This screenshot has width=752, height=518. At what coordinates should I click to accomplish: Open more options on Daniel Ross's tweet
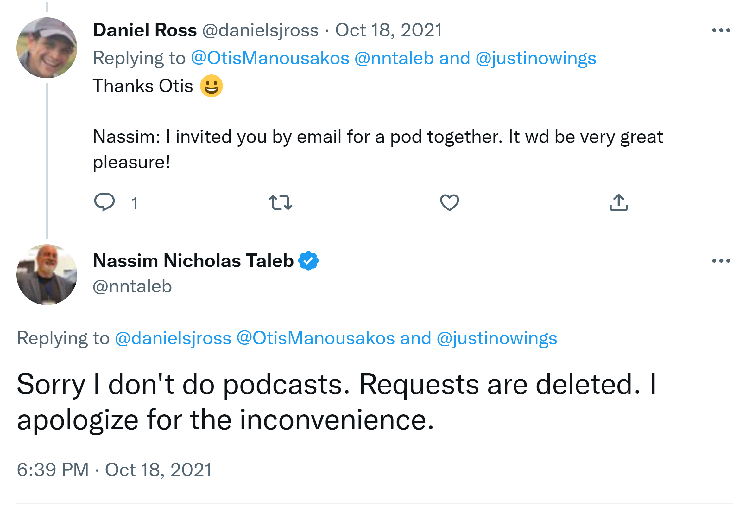click(721, 30)
